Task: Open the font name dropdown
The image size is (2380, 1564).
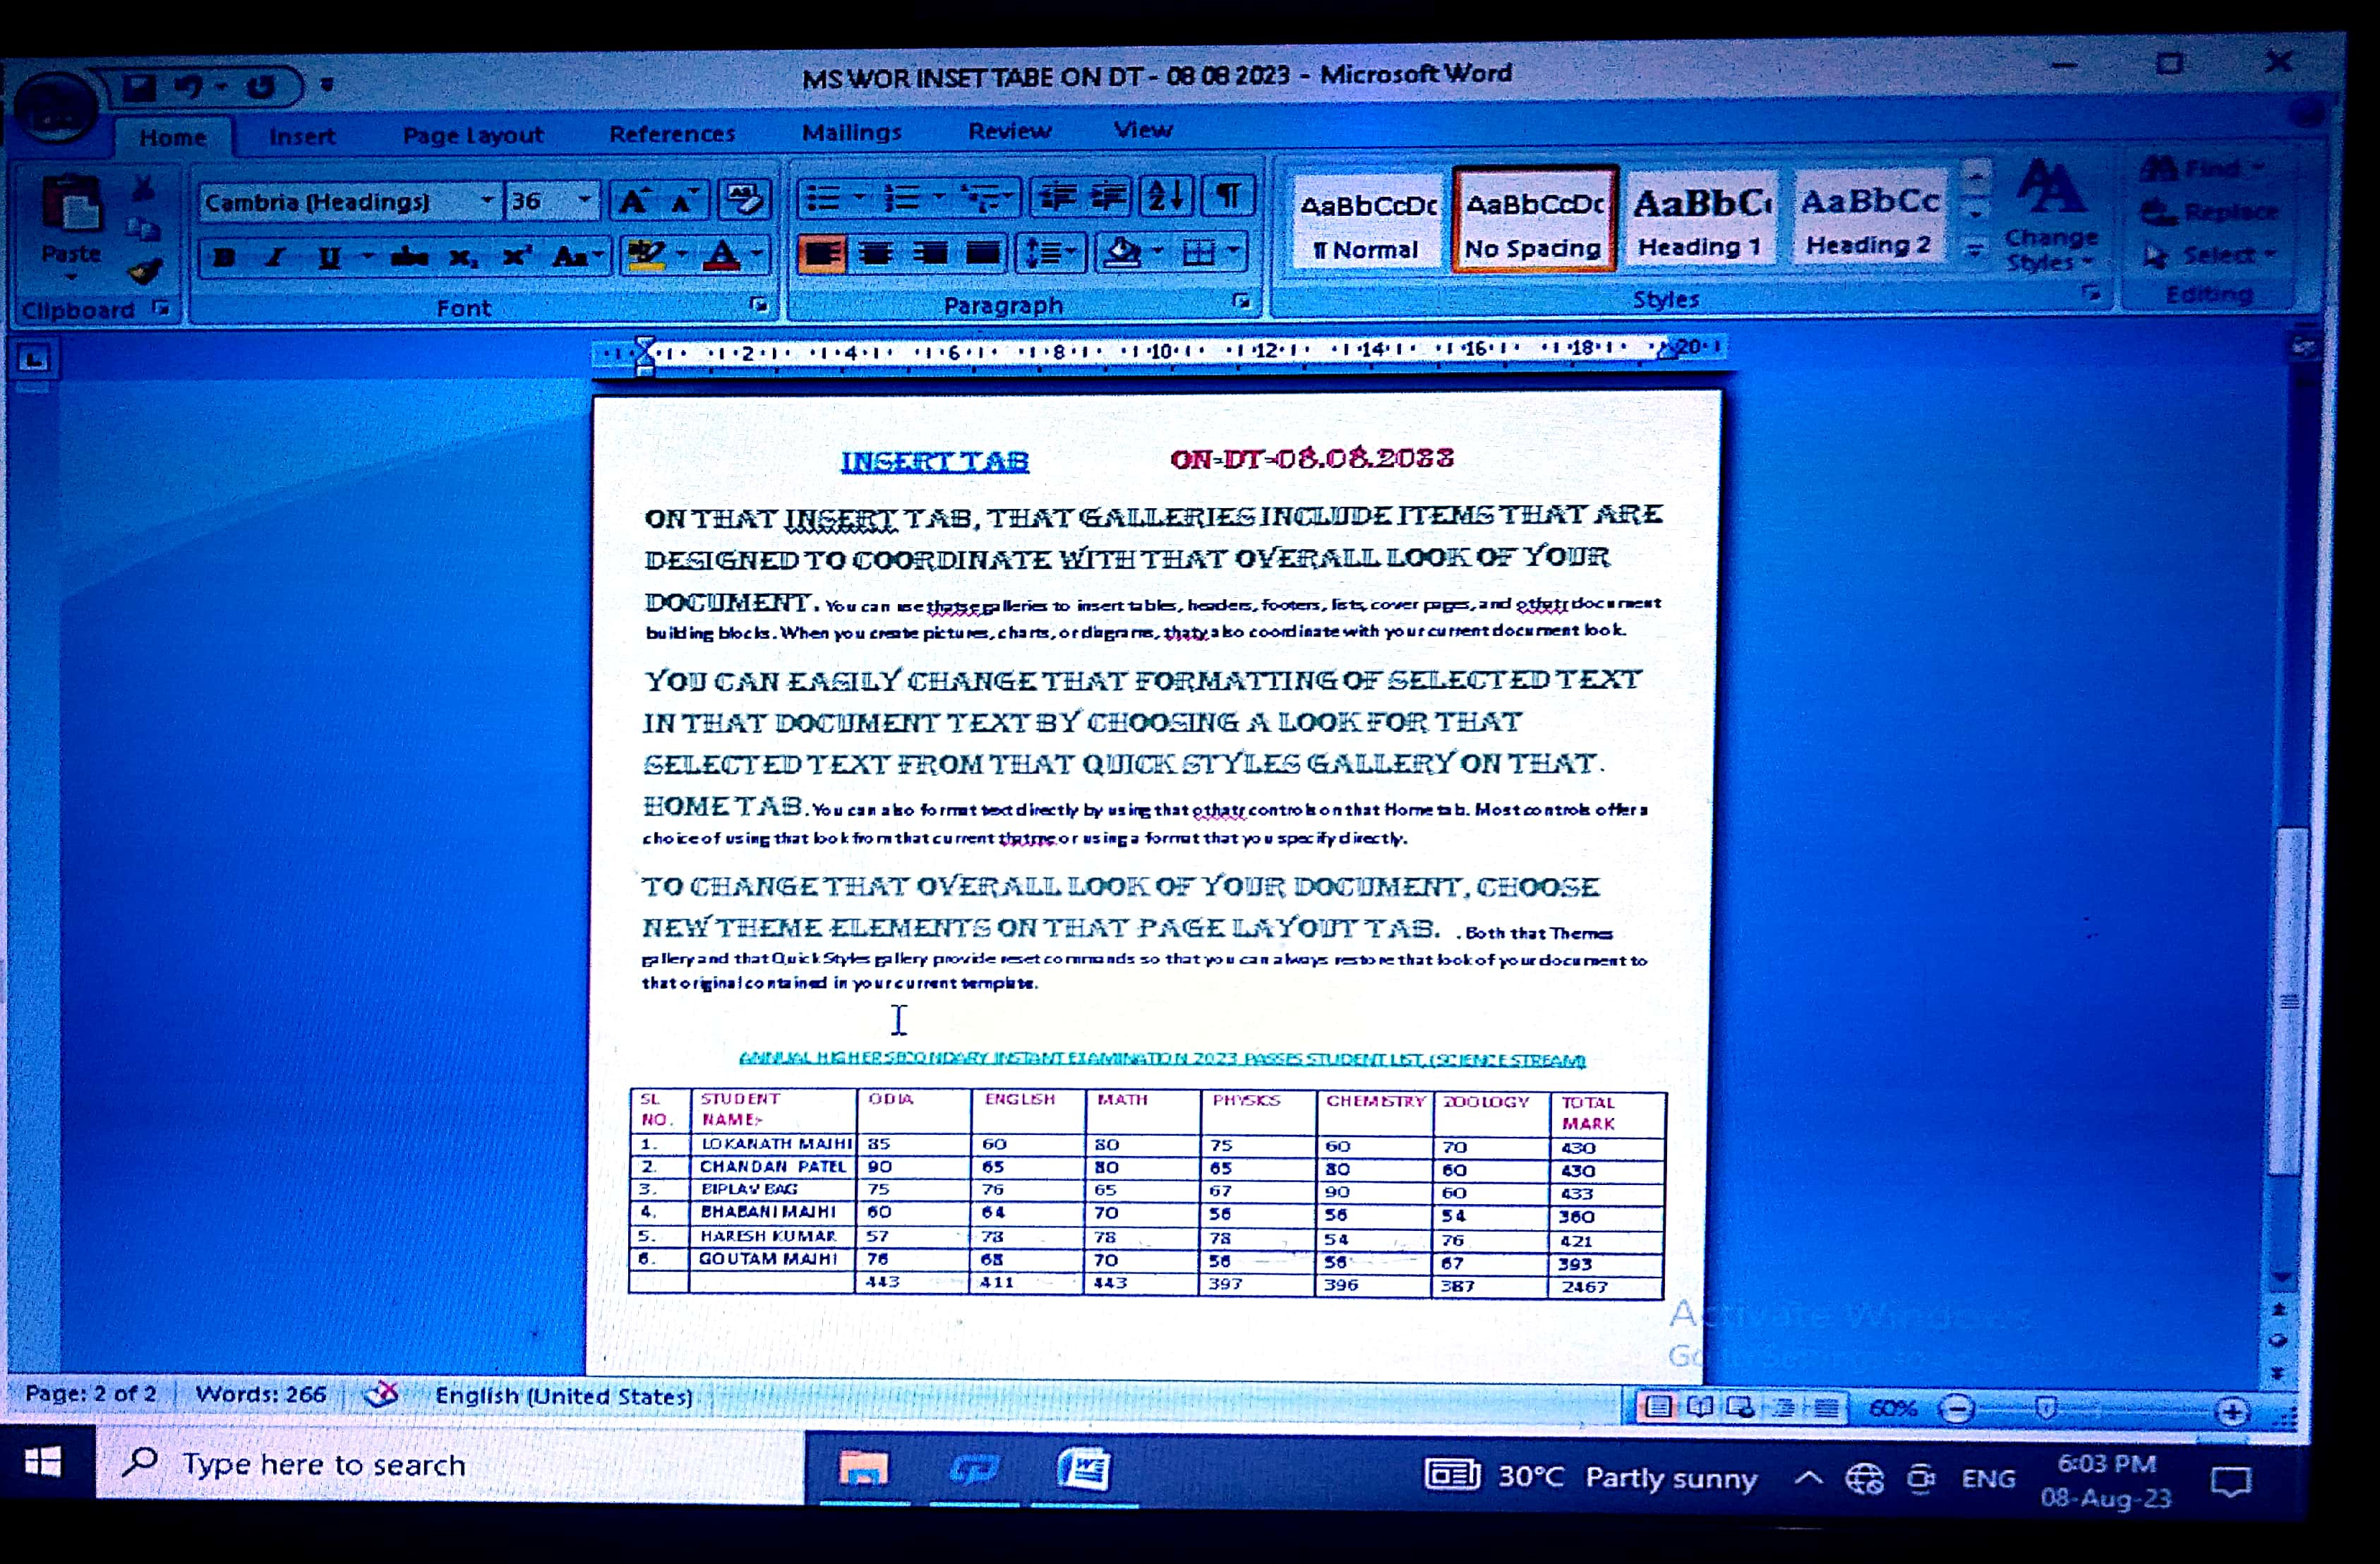Action: (486, 200)
